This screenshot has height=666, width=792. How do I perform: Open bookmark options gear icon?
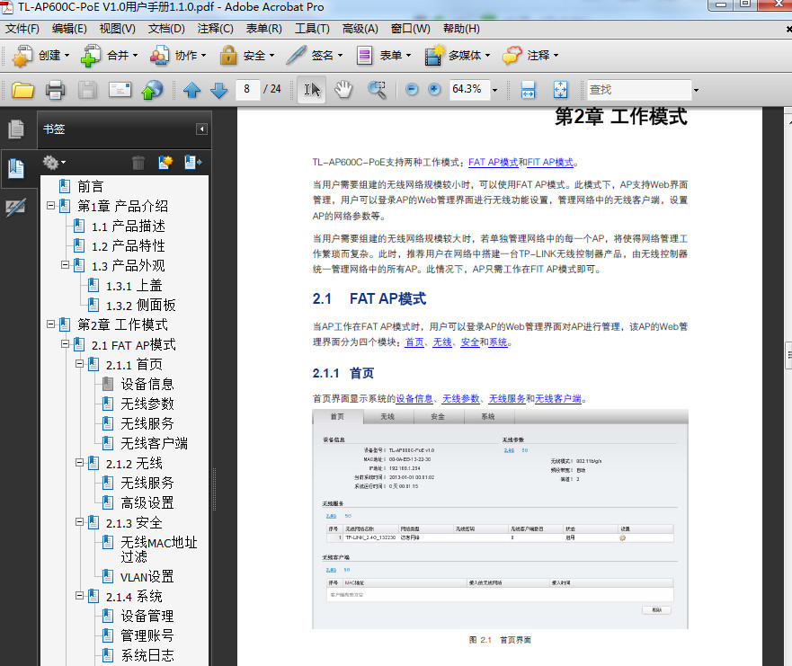(x=49, y=161)
